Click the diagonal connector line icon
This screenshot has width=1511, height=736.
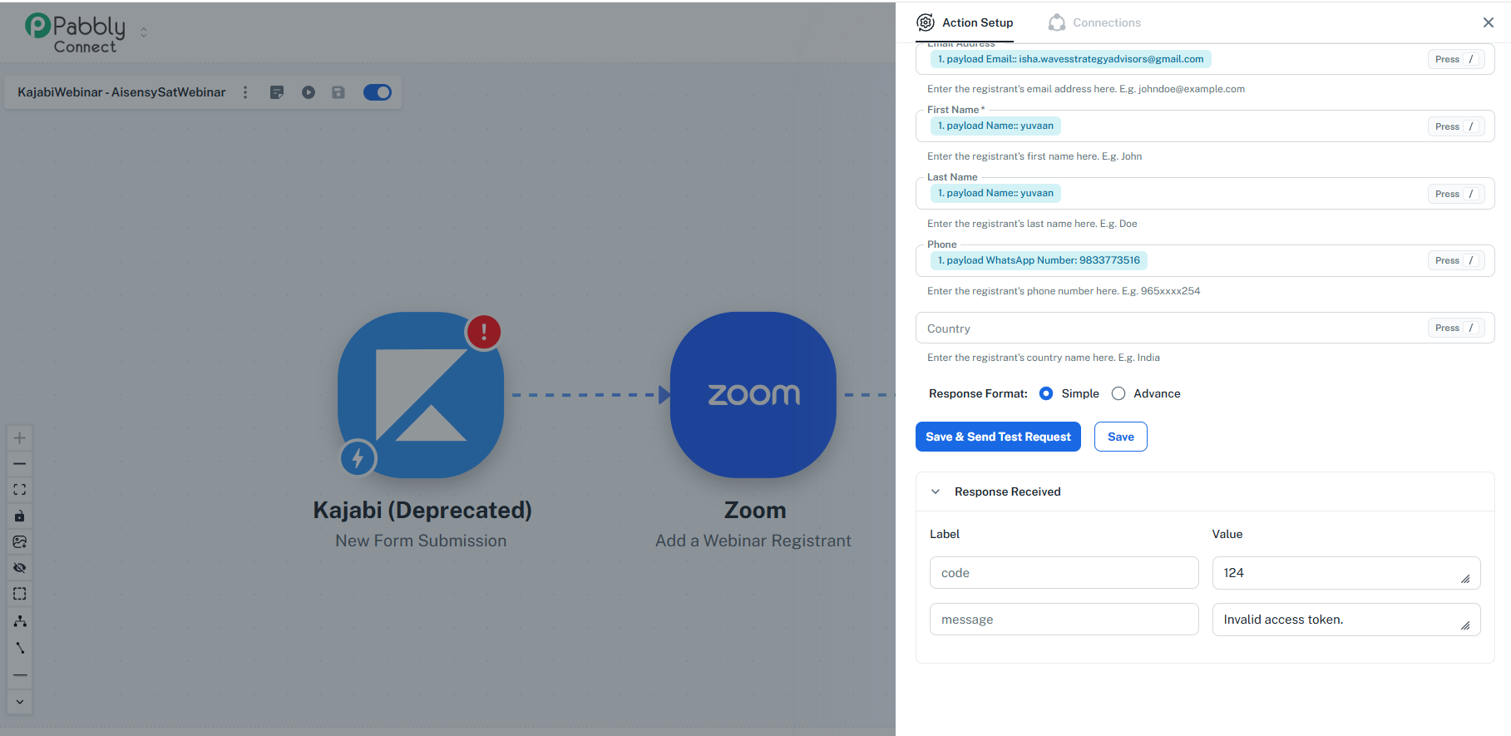(x=20, y=648)
